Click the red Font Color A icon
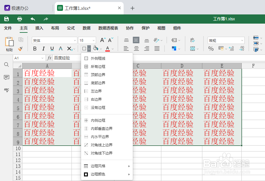This screenshot has height=181, width=265. (x=108, y=49)
